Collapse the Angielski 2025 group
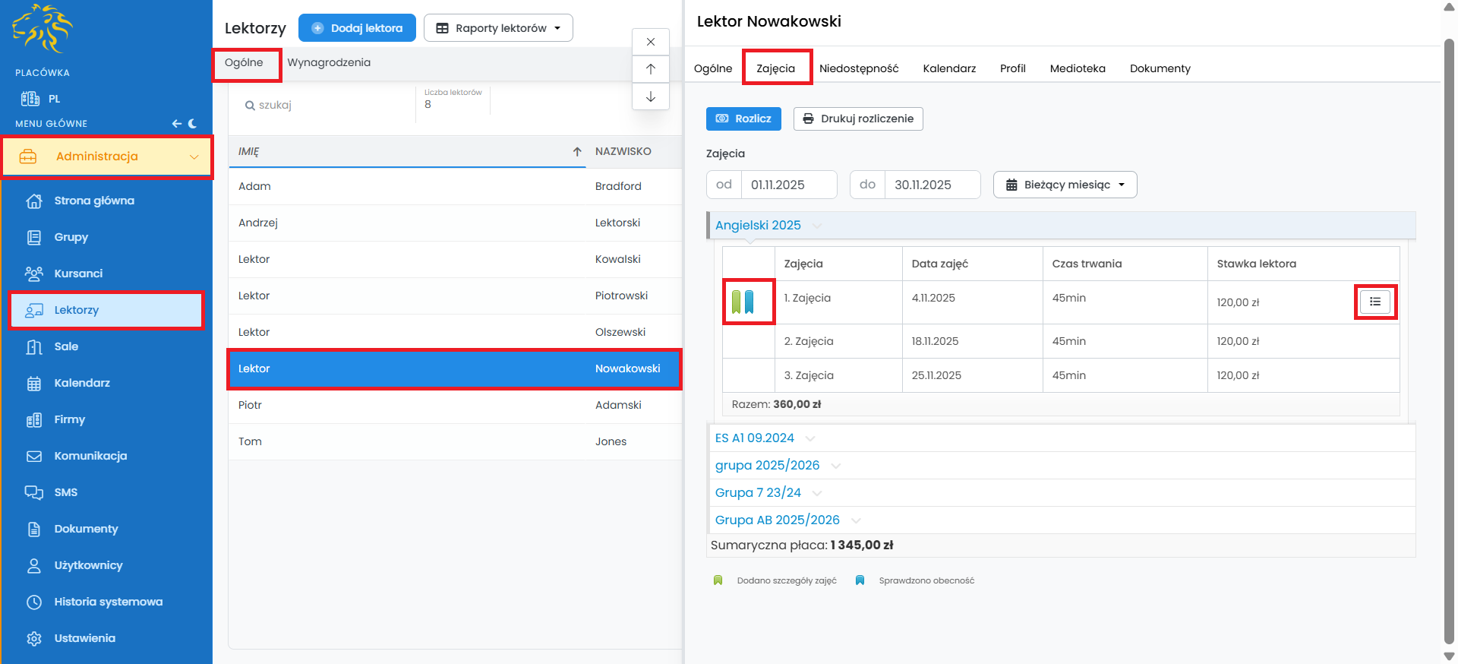 point(758,226)
